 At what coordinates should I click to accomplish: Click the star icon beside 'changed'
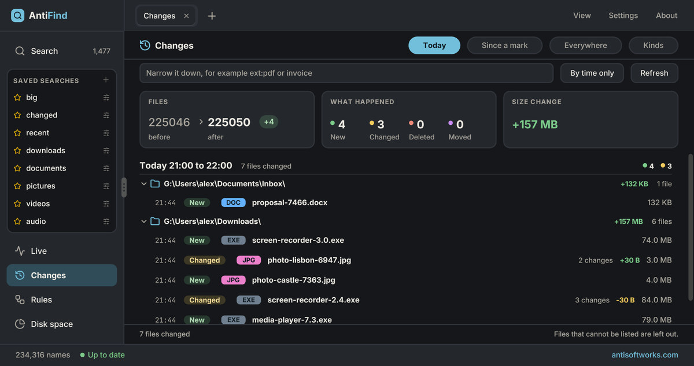(17, 115)
